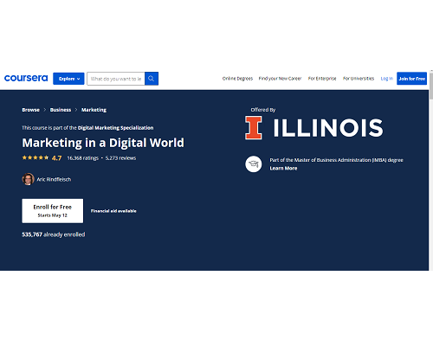The image size is (433, 346).
Task: Click the five-star rating icons
Action: (36, 157)
